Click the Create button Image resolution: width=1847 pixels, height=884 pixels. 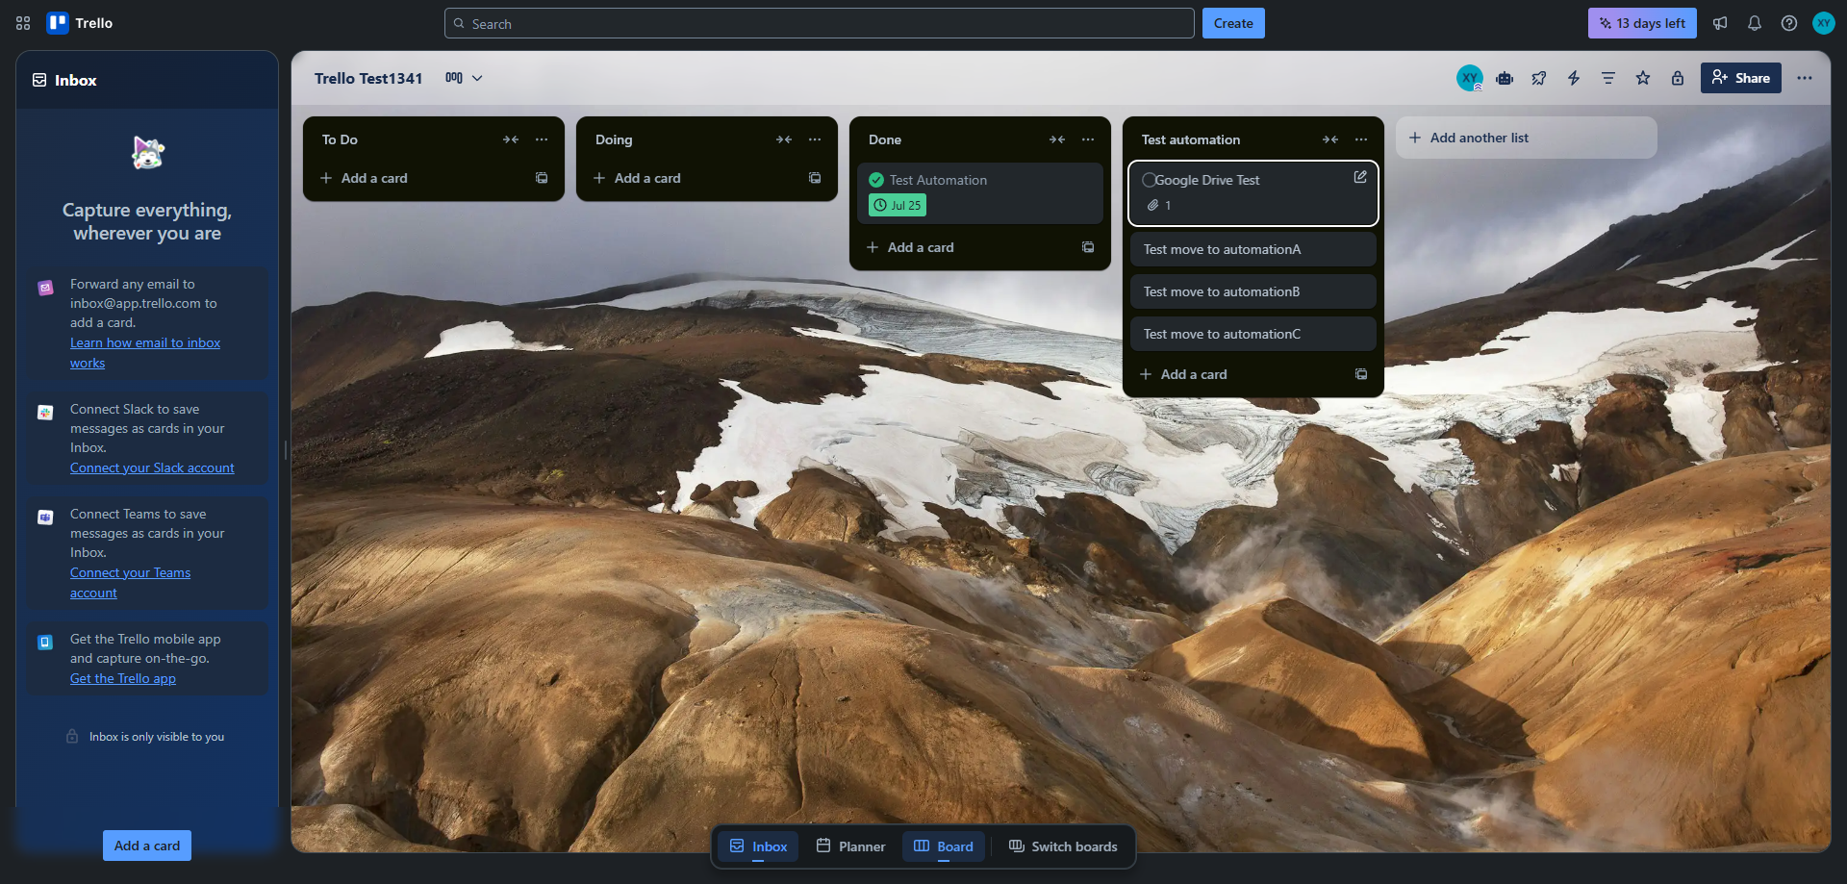[x=1233, y=23]
